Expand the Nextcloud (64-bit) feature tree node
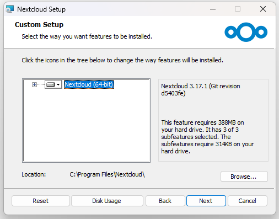Image resolution: width=279 pixels, height=219 pixels. pos(34,84)
